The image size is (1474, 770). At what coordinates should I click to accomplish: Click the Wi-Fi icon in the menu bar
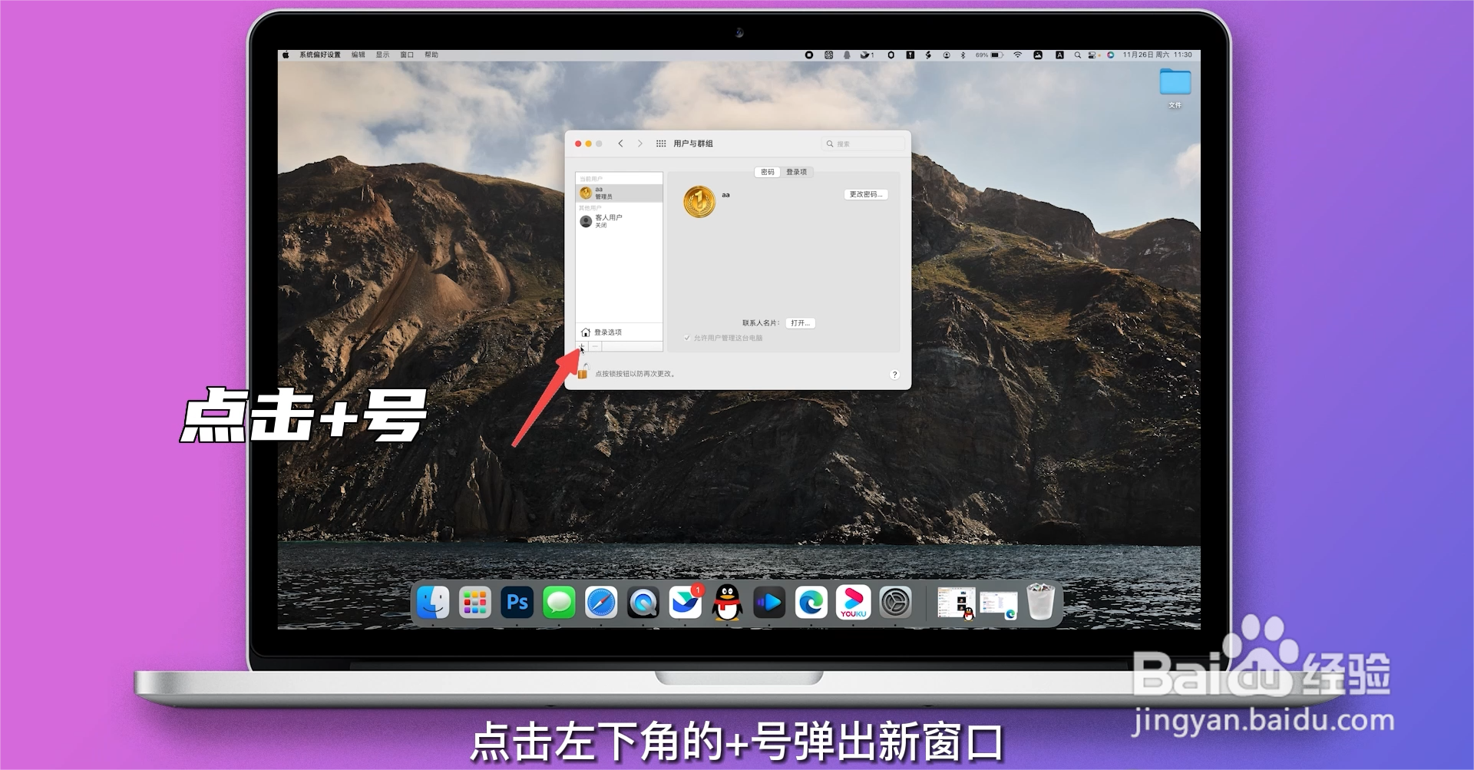[x=1018, y=55]
